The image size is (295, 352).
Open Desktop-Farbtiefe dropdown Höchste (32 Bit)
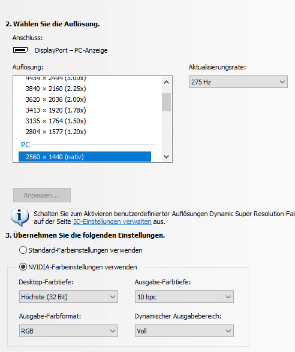coord(68,297)
